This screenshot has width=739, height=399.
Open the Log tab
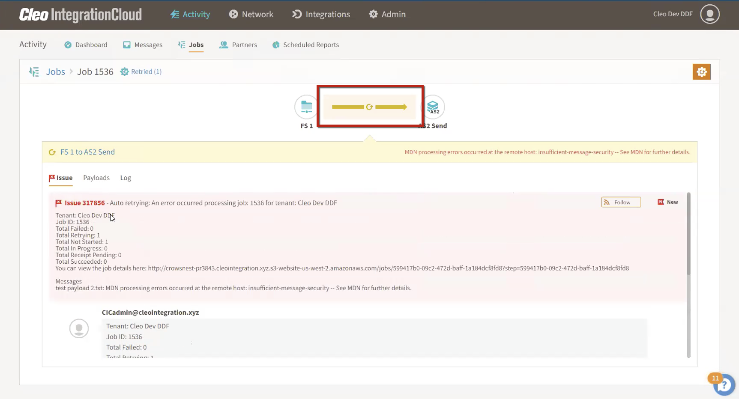126,178
